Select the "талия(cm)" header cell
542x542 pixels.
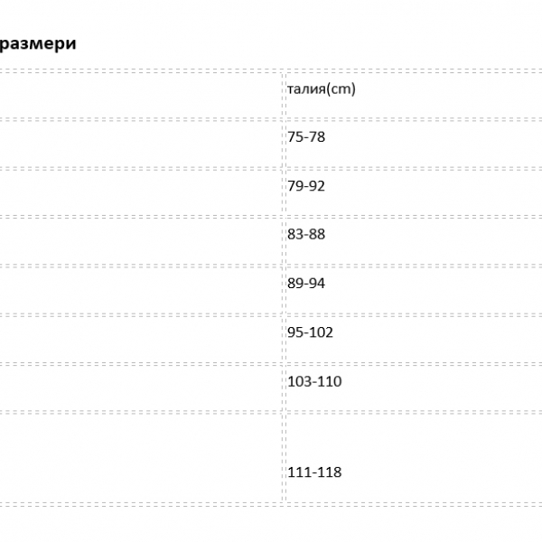pos(320,89)
